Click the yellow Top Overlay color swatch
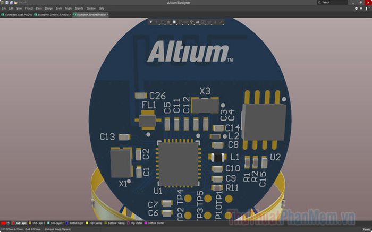372x232 pixels. pyautogui.click(x=87, y=223)
